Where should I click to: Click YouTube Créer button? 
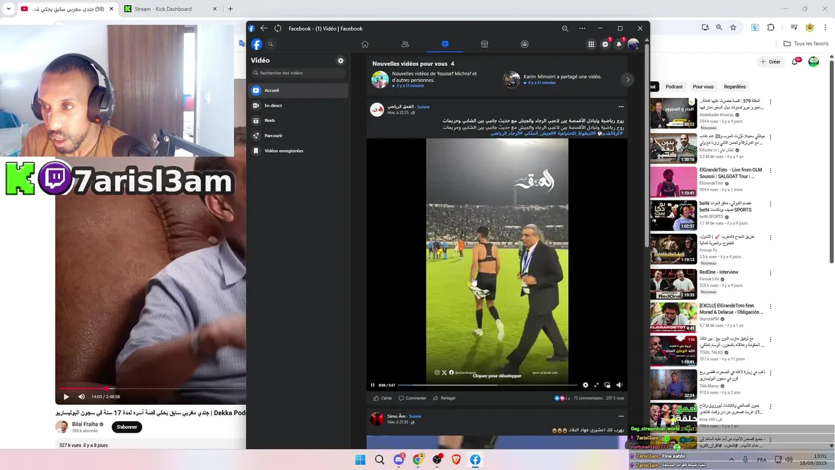(770, 62)
